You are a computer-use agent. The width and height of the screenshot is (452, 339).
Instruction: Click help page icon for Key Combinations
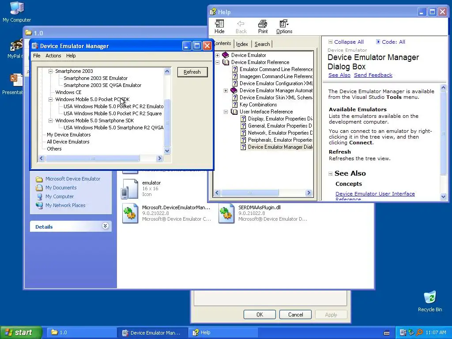[x=235, y=105]
